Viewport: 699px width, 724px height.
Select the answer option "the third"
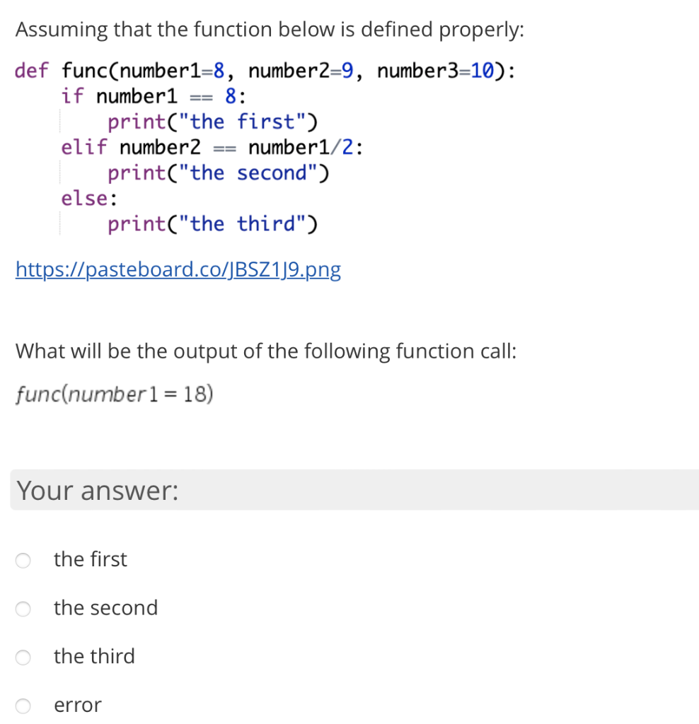point(94,656)
